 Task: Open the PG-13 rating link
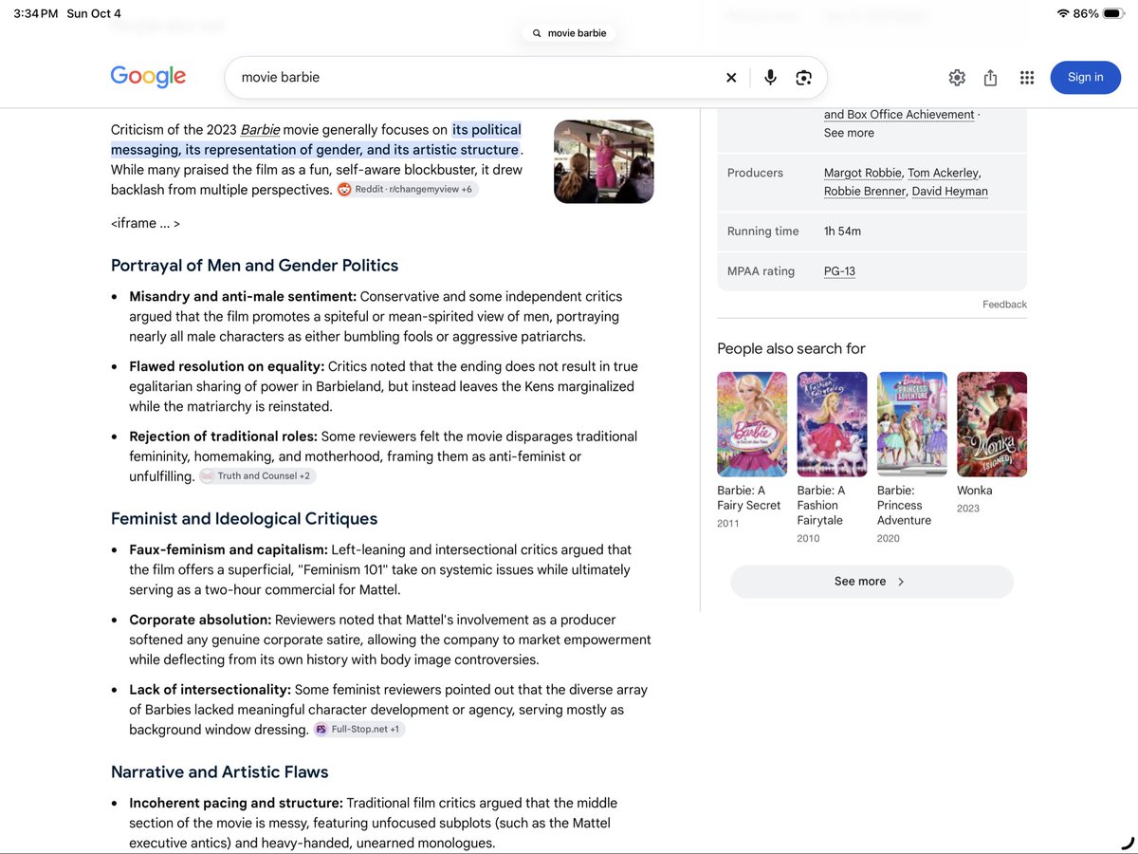click(x=839, y=271)
